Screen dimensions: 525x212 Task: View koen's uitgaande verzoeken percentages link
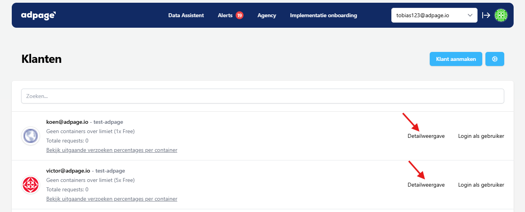[x=111, y=150]
